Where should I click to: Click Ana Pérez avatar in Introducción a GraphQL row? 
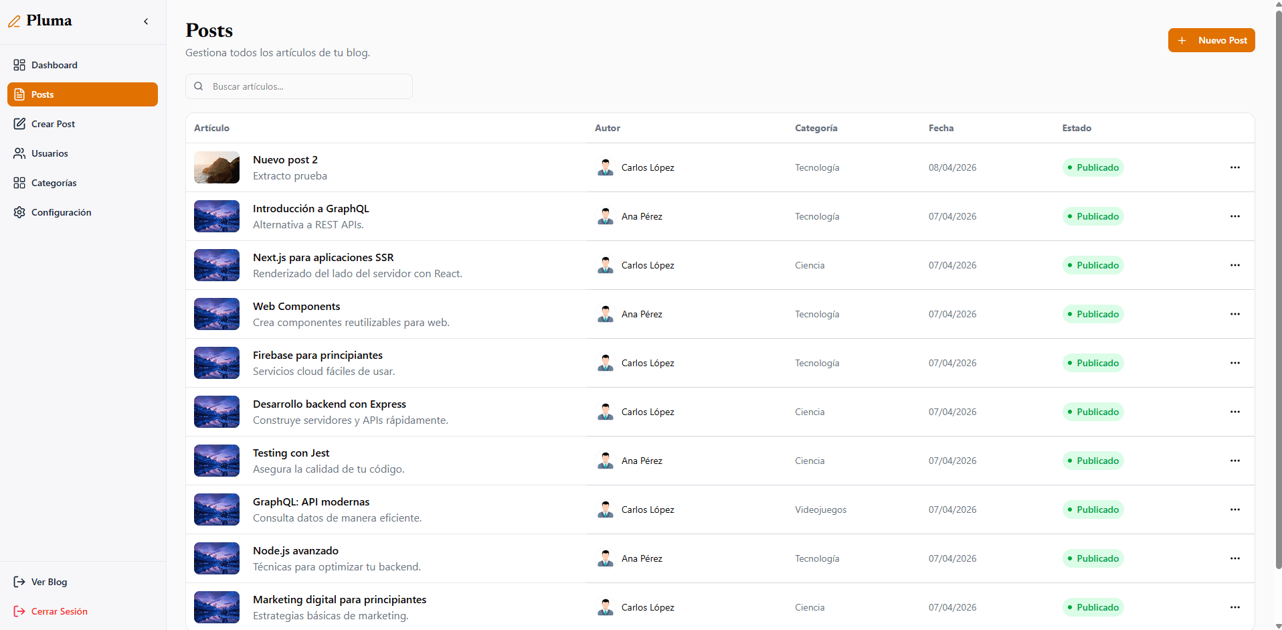[606, 216]
